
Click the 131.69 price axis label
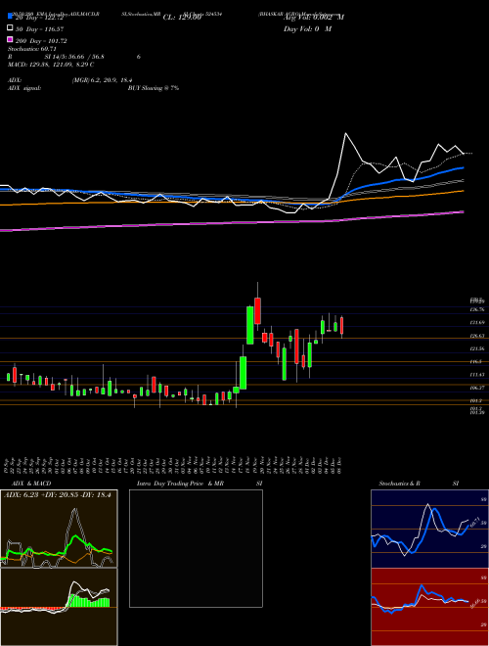coord(477,323)
